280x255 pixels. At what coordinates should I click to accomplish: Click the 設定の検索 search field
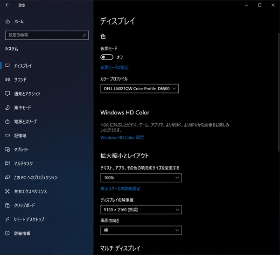47,35
